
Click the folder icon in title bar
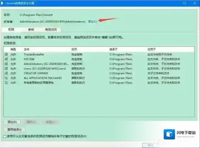pos(3,2)
